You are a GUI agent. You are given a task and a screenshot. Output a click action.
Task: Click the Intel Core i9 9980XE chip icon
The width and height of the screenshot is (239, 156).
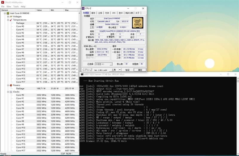tap(8, 13)
